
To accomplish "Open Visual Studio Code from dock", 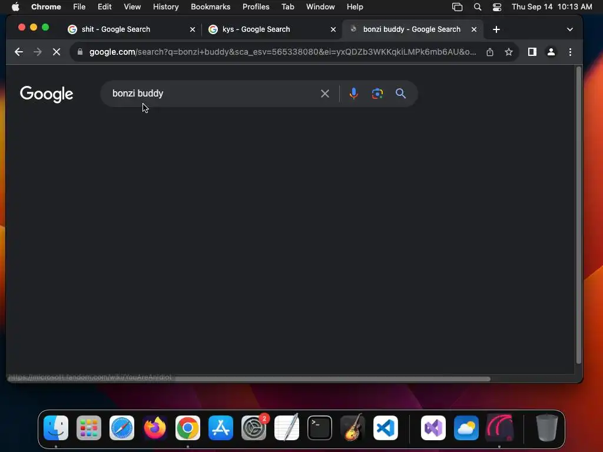I will point(386,428).
